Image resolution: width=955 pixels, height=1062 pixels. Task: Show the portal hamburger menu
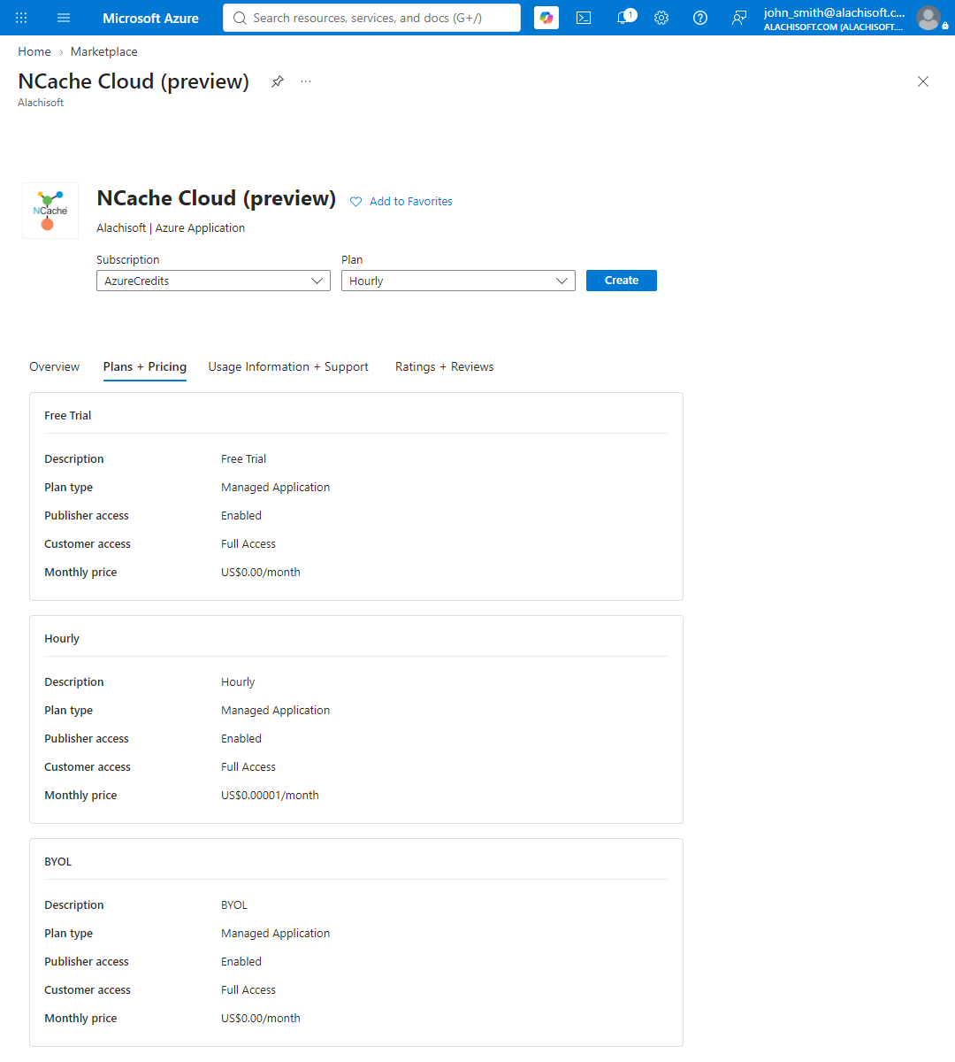coord(64,18)
